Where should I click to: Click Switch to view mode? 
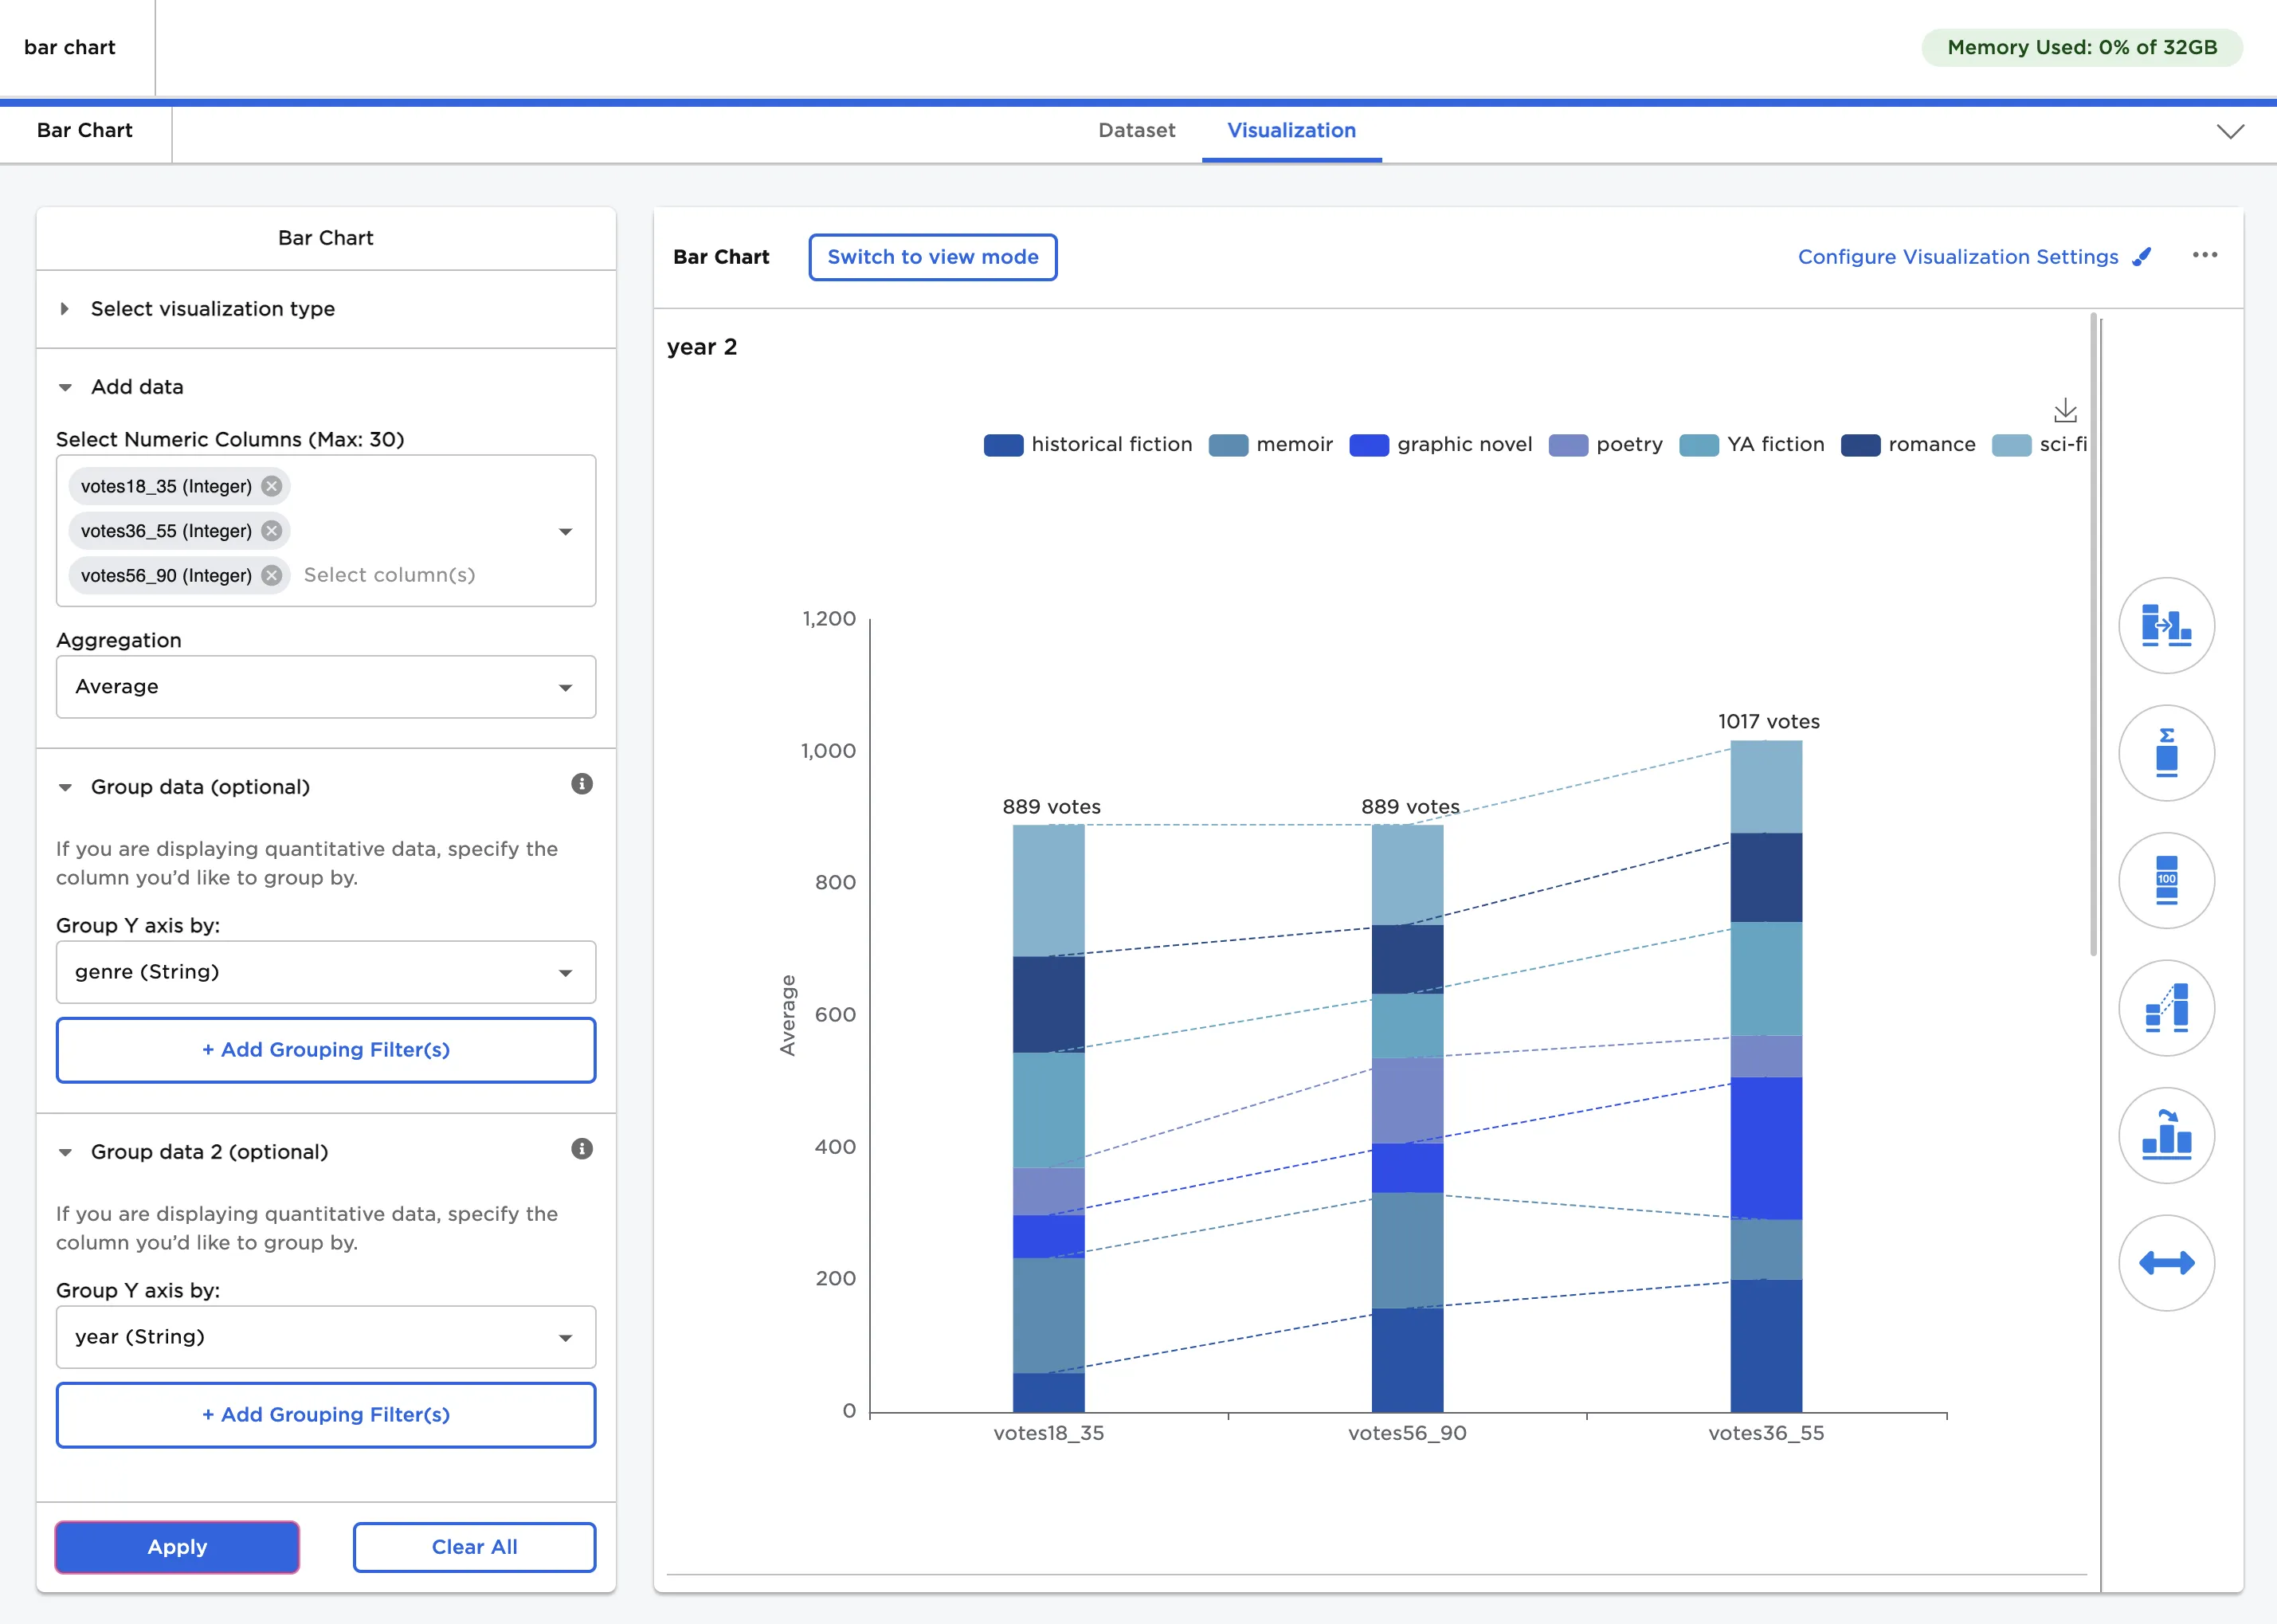931,257
